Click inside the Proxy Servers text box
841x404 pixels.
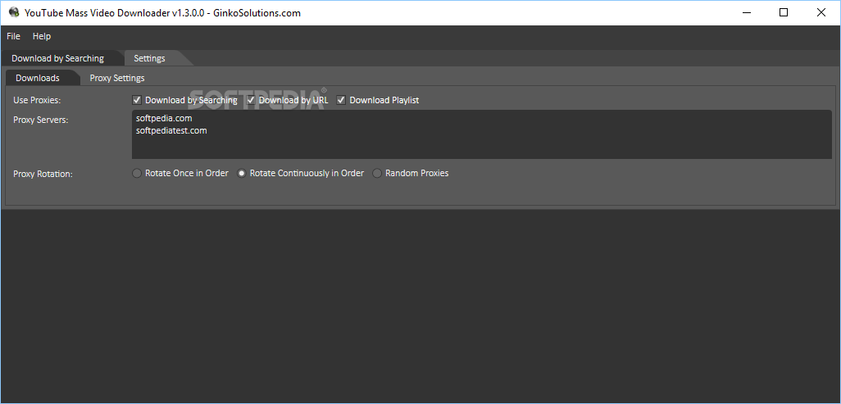(x=482, y=134)
